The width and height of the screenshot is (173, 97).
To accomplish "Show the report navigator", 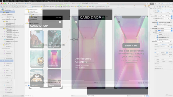I will tap(23, 7).
